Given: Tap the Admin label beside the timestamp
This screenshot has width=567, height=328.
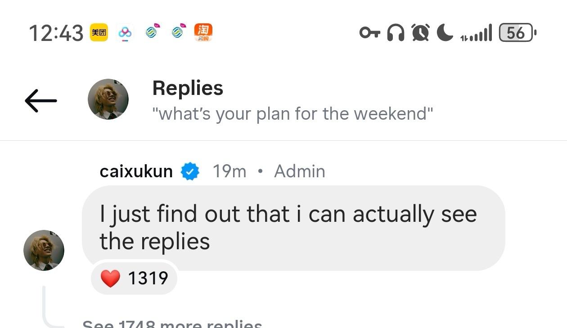Looking at the screenshot, I should [300, 171].
